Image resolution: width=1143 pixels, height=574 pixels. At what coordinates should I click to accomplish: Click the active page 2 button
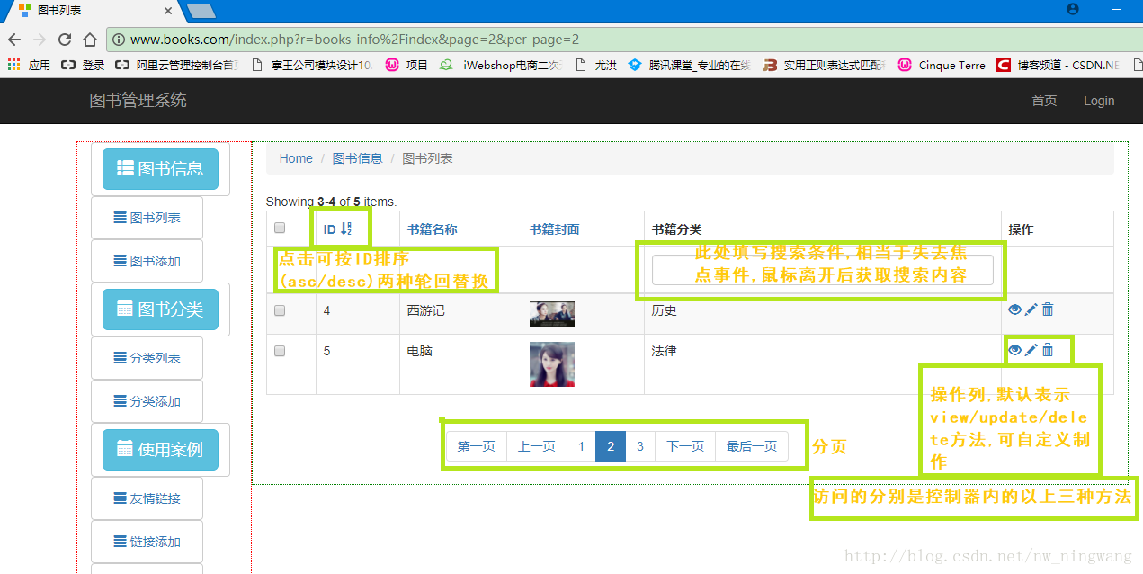611,446
